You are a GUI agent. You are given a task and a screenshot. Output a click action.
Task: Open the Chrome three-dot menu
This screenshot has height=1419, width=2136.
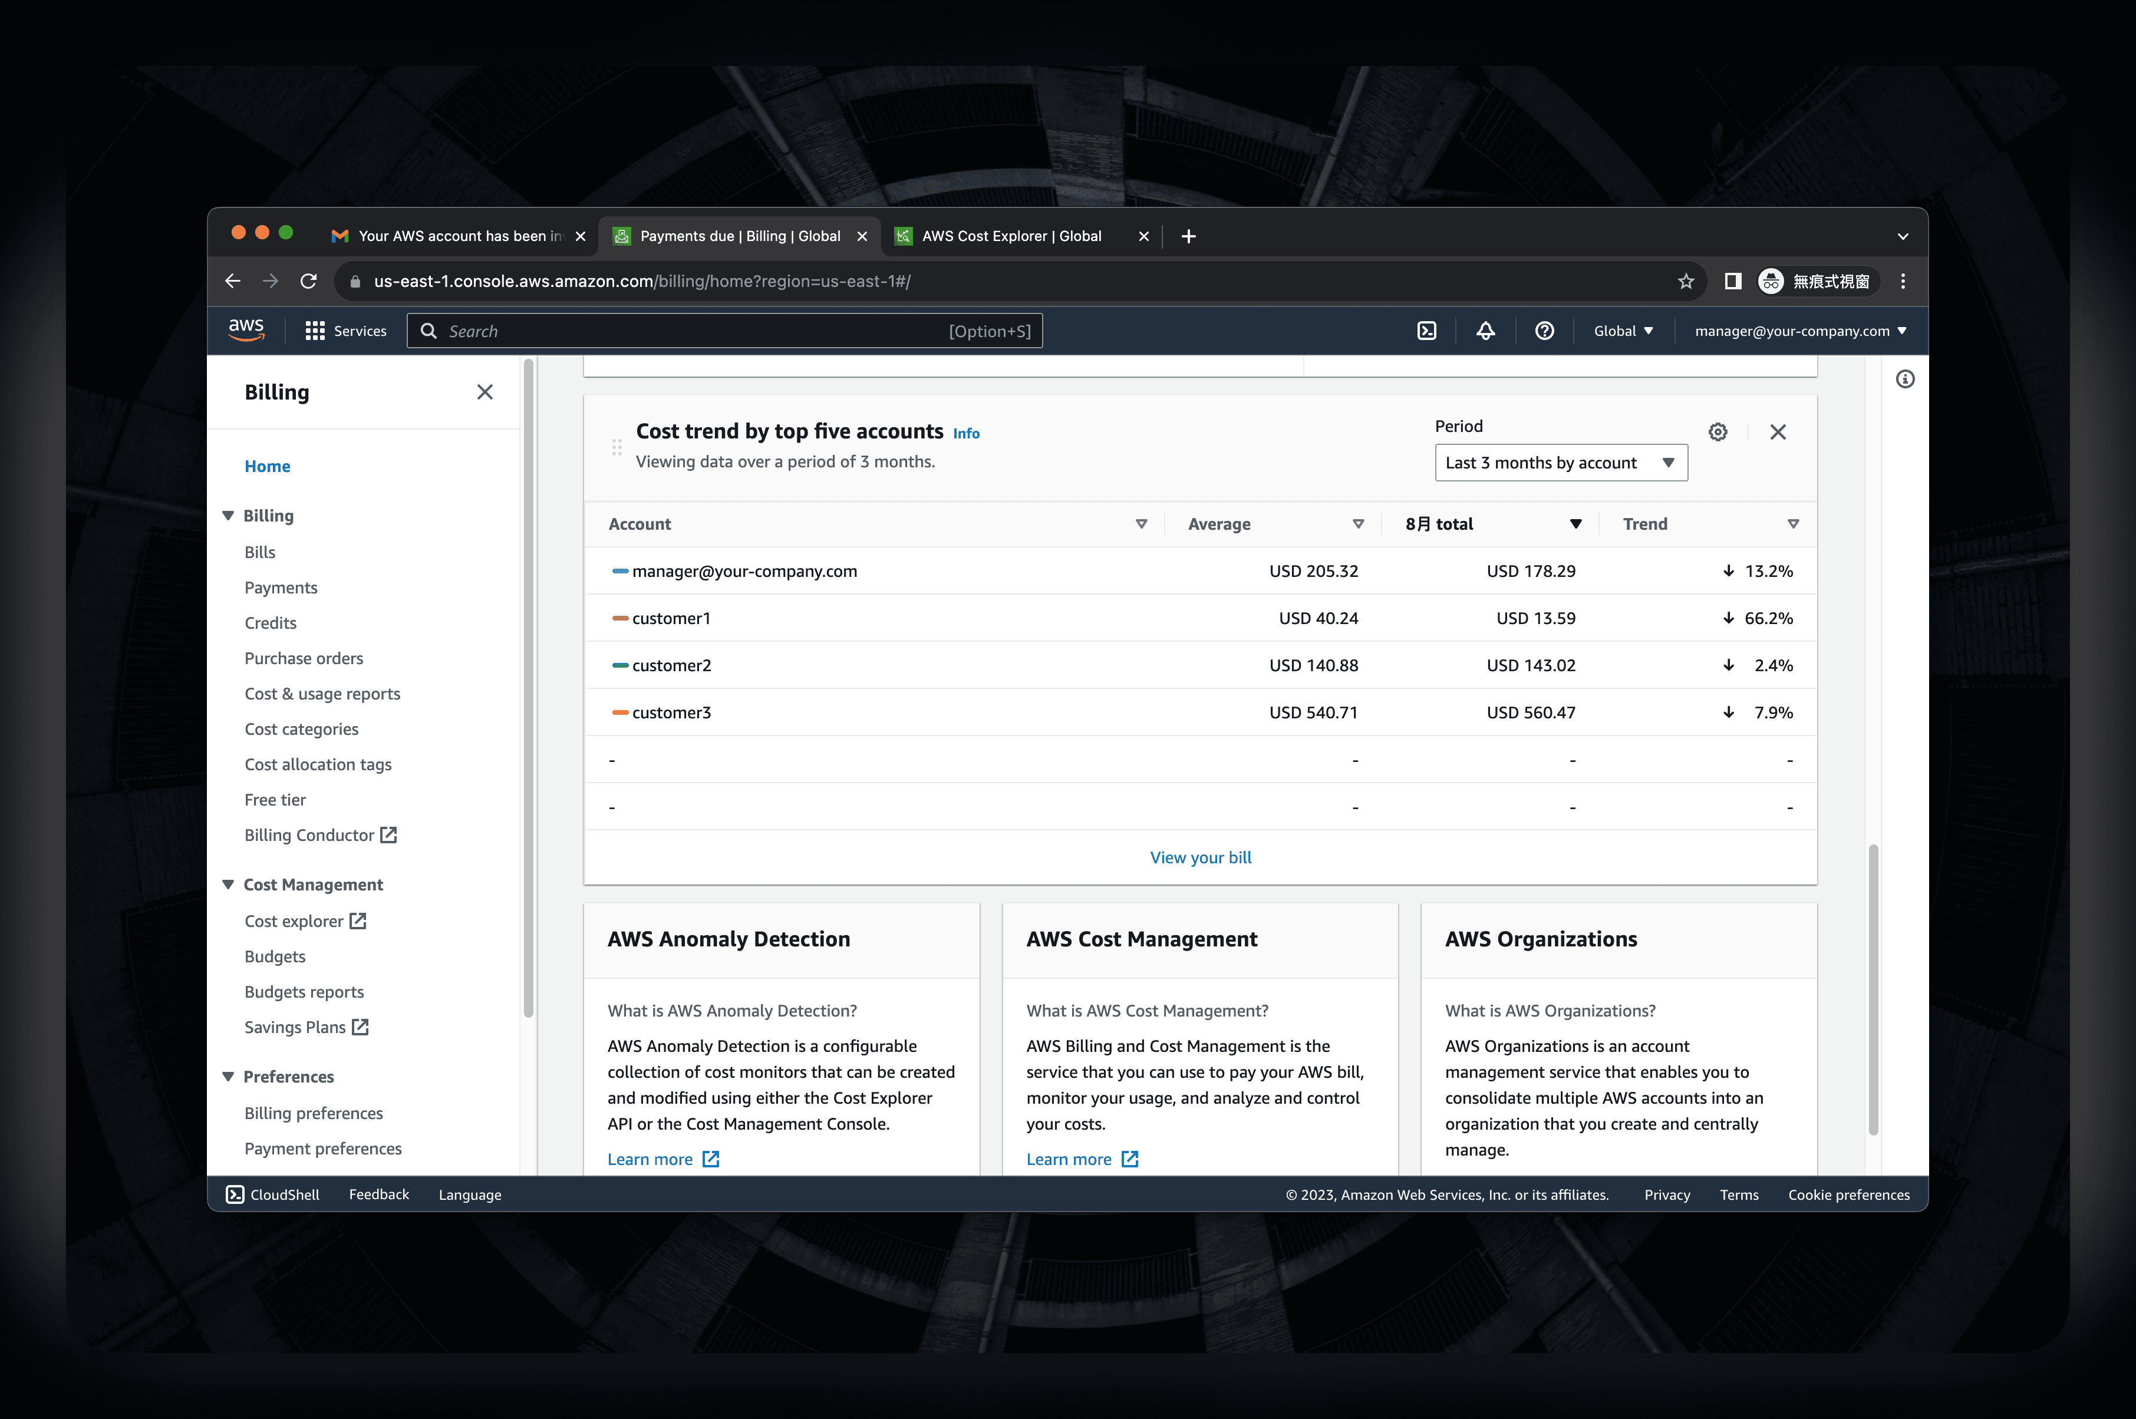[1903, 282]
